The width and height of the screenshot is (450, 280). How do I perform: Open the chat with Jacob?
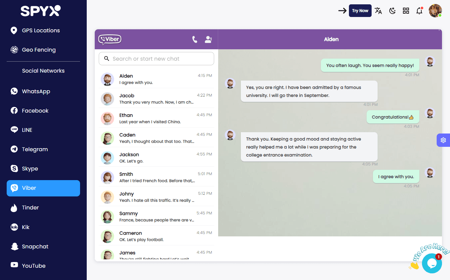[x=156, y=99]
